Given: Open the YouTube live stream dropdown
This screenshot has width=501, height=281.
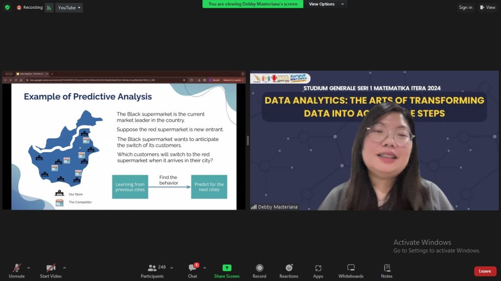Looking at the screenshot, I should tap(69, 8).
